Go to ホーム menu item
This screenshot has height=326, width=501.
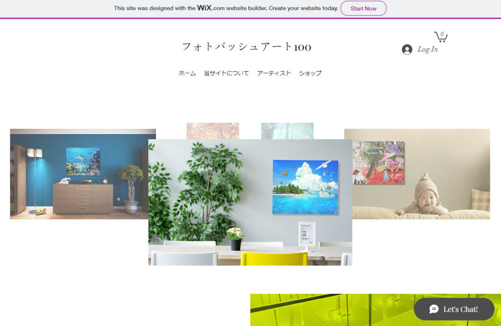pyautogui.click(x=187, y=73)
